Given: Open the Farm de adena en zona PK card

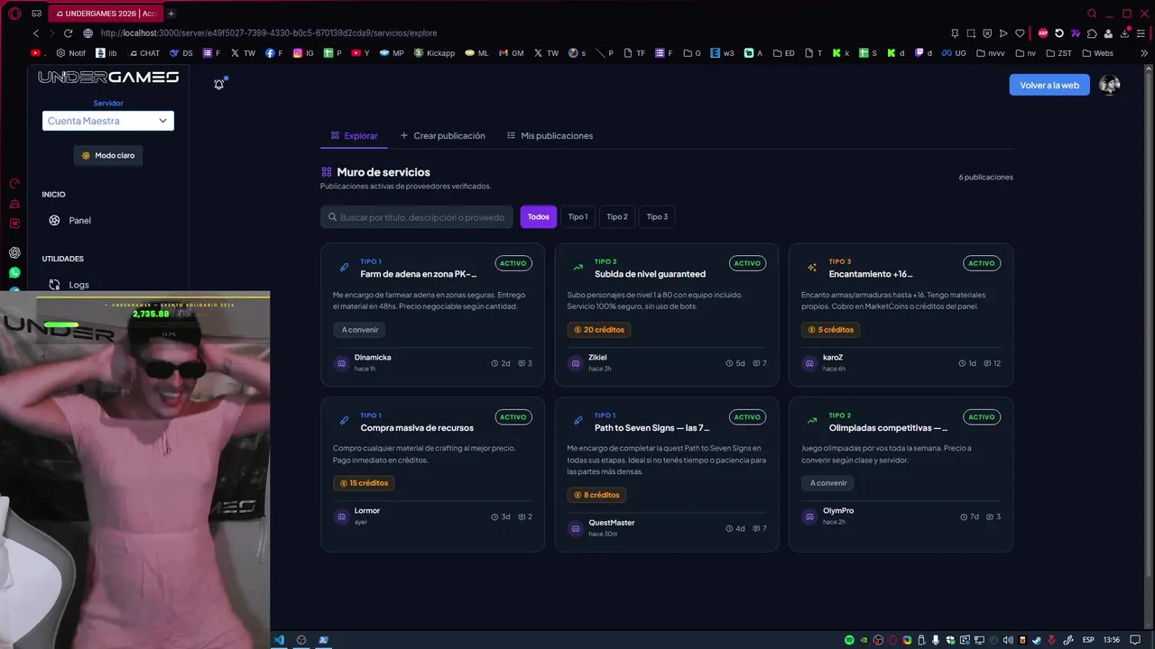Looking at the screenshot, I should (x=432, y=315).
